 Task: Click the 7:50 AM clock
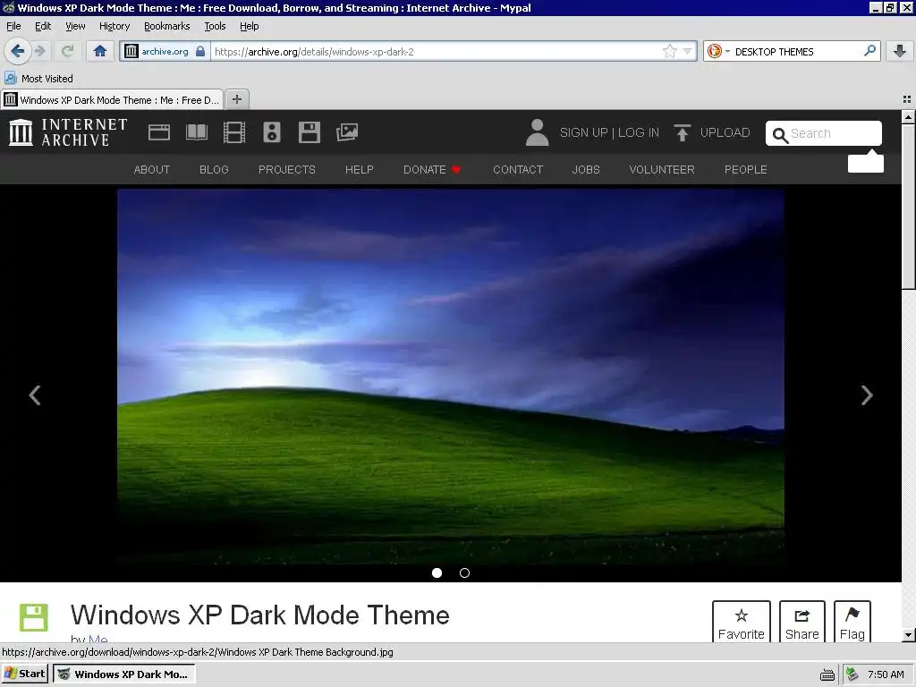click(x=886, y=674)
